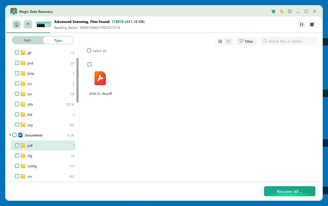
Task: Pause the advanced scan
Action: [x=301, y=24]
